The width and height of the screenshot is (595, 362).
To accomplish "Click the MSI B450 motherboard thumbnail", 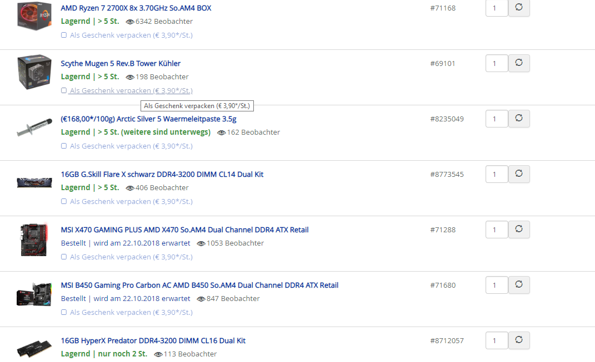I will (34, 294).
